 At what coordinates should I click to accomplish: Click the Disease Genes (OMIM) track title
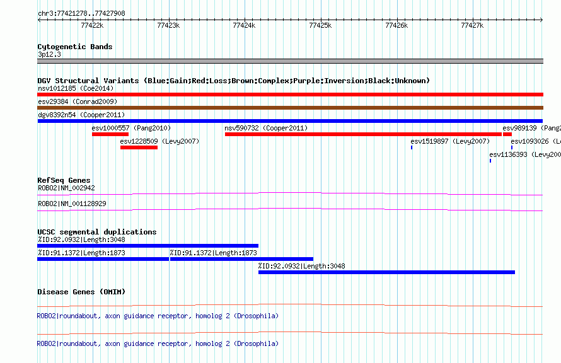[x=81, y=292]
